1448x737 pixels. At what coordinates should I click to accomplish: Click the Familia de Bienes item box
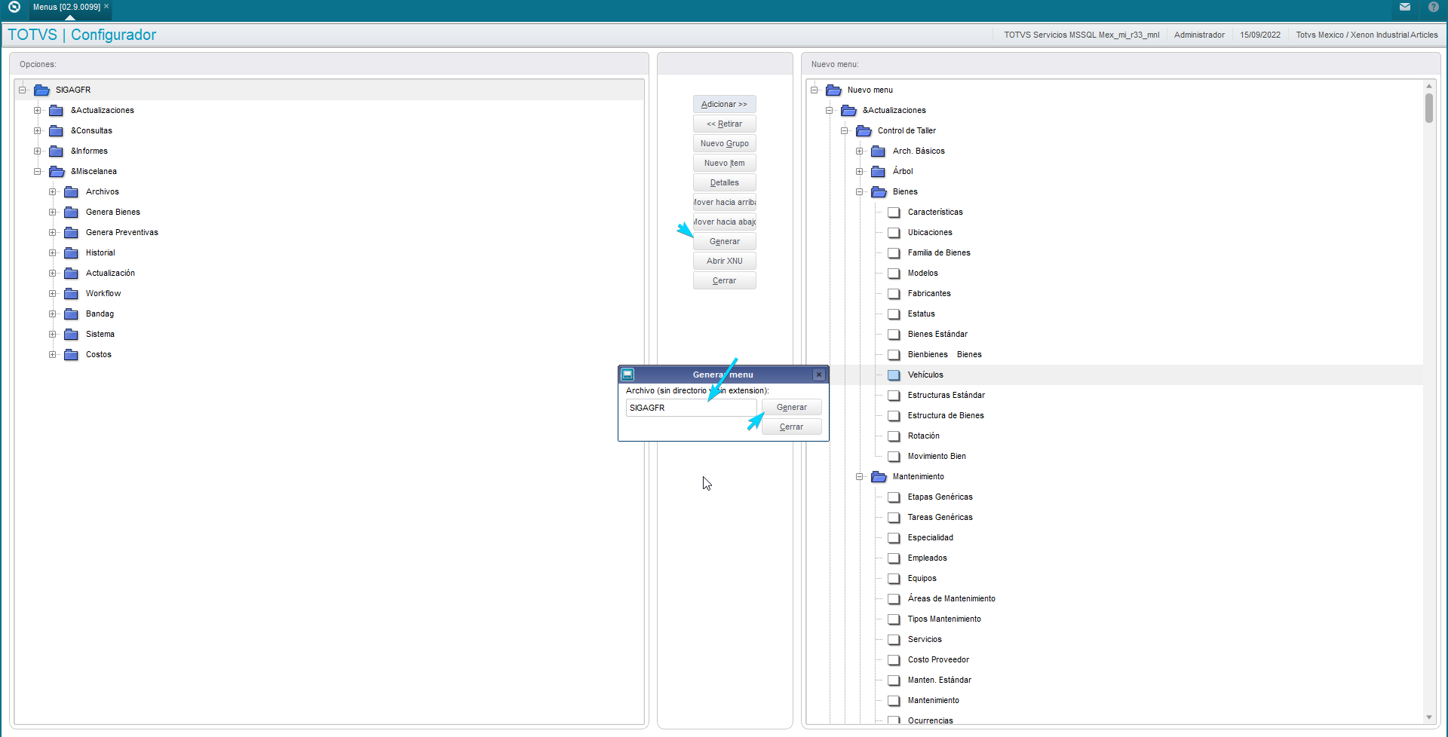tap(894, 252)
